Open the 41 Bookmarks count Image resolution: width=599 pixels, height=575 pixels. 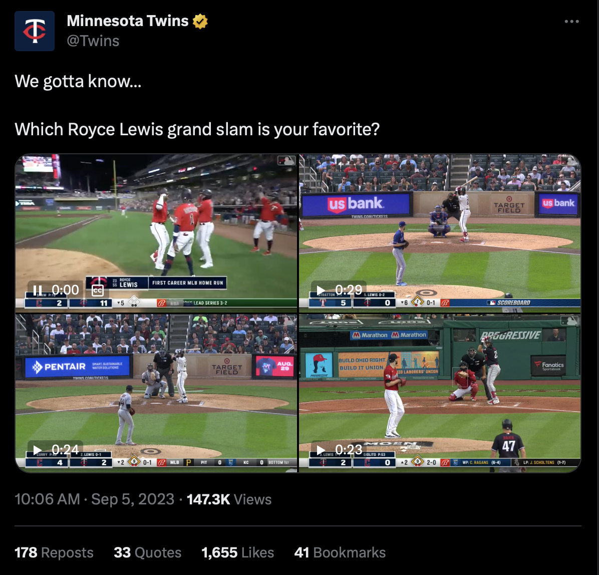click(340, 552)
